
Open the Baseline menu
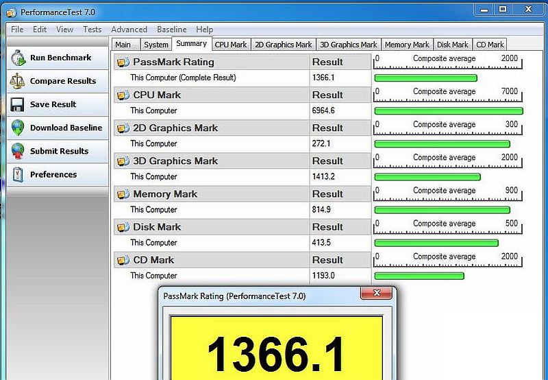click(172, 29)
